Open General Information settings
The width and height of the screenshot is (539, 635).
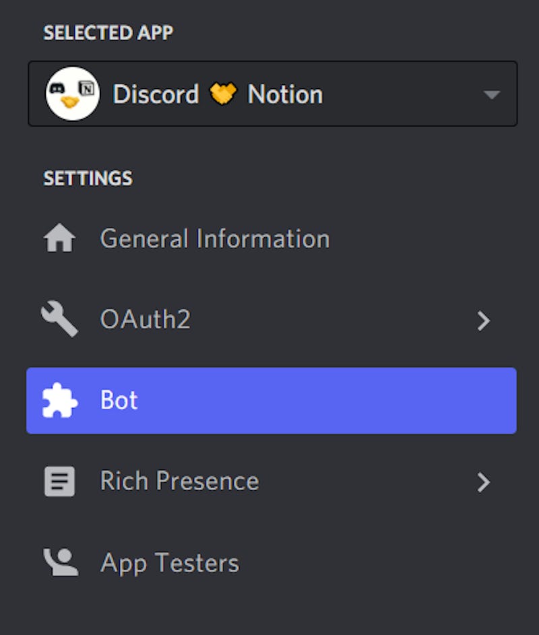214,239
